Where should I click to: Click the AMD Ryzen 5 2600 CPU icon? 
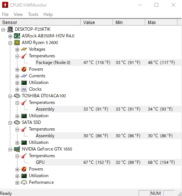17,43
